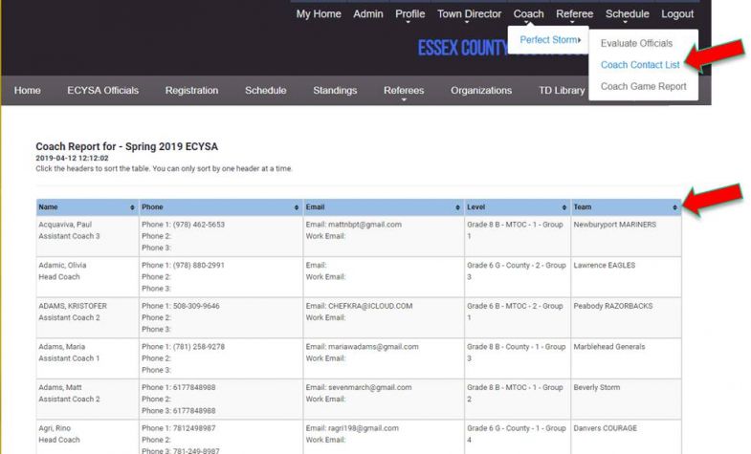This screenshot has height=454, width=751.
Task: Sort table by Name column sort arrows
Action: coord(132,207)
